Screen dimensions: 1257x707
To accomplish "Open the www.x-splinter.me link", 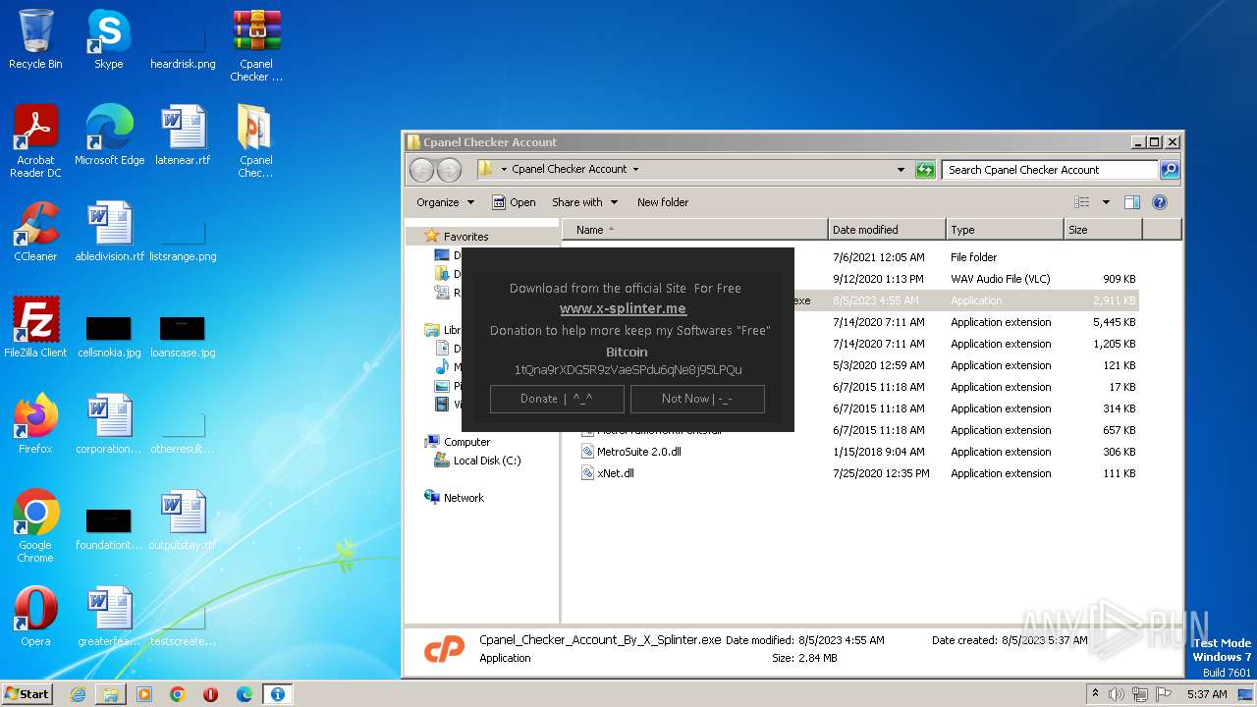I will click(x=623, y=308).
